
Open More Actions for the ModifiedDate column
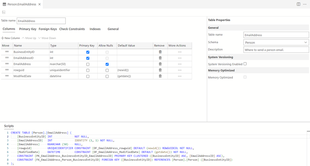coord(180,76)
